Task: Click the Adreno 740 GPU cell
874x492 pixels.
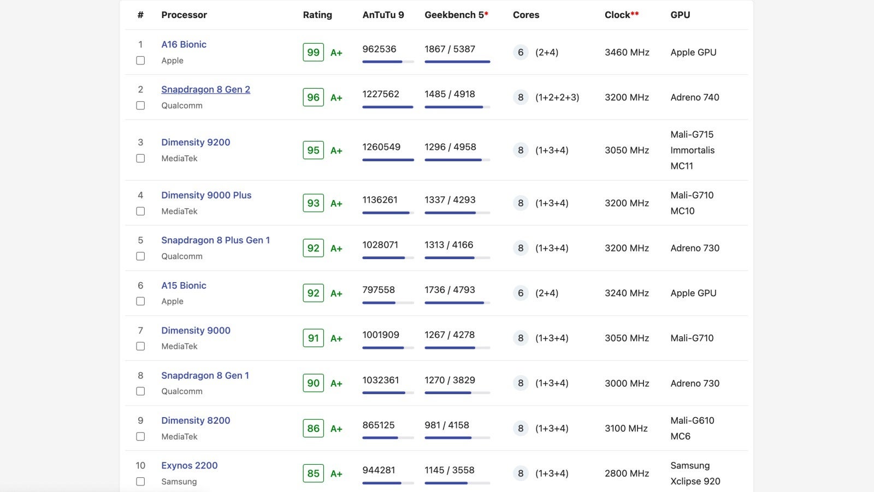Action: (695, 97)
